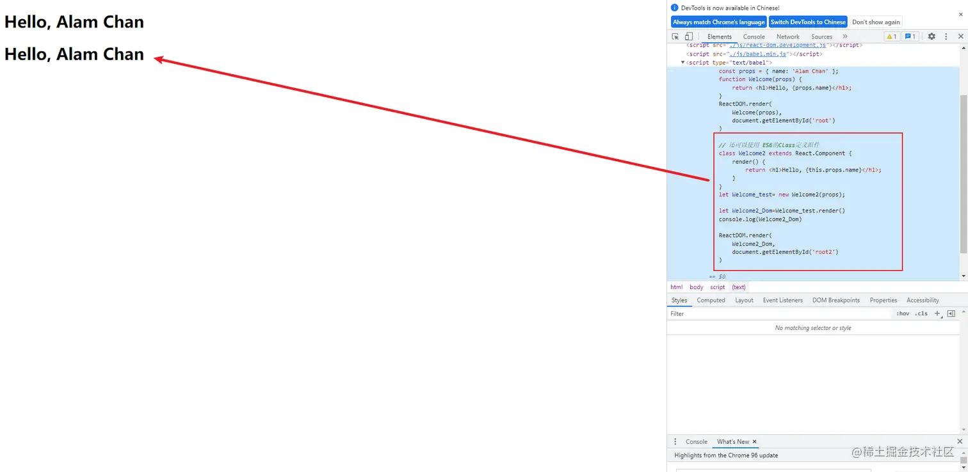Select html in the DOM breadcrumb
This screenshot has height=472, width=968.
click(677, 287)
